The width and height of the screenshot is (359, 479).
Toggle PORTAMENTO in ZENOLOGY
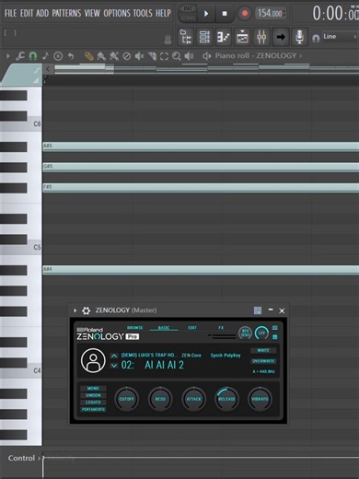tap(93, 409)
